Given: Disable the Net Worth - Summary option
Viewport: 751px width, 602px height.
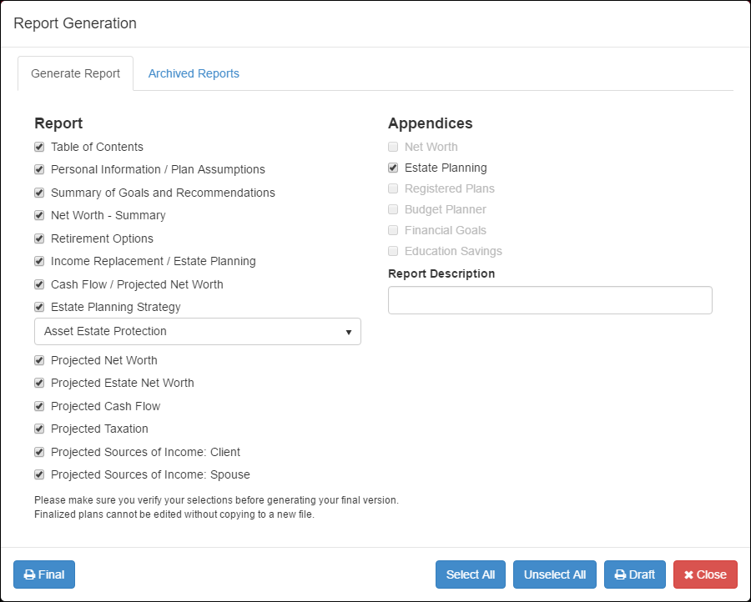Looking at the screenshot, I should coord(38,215).
